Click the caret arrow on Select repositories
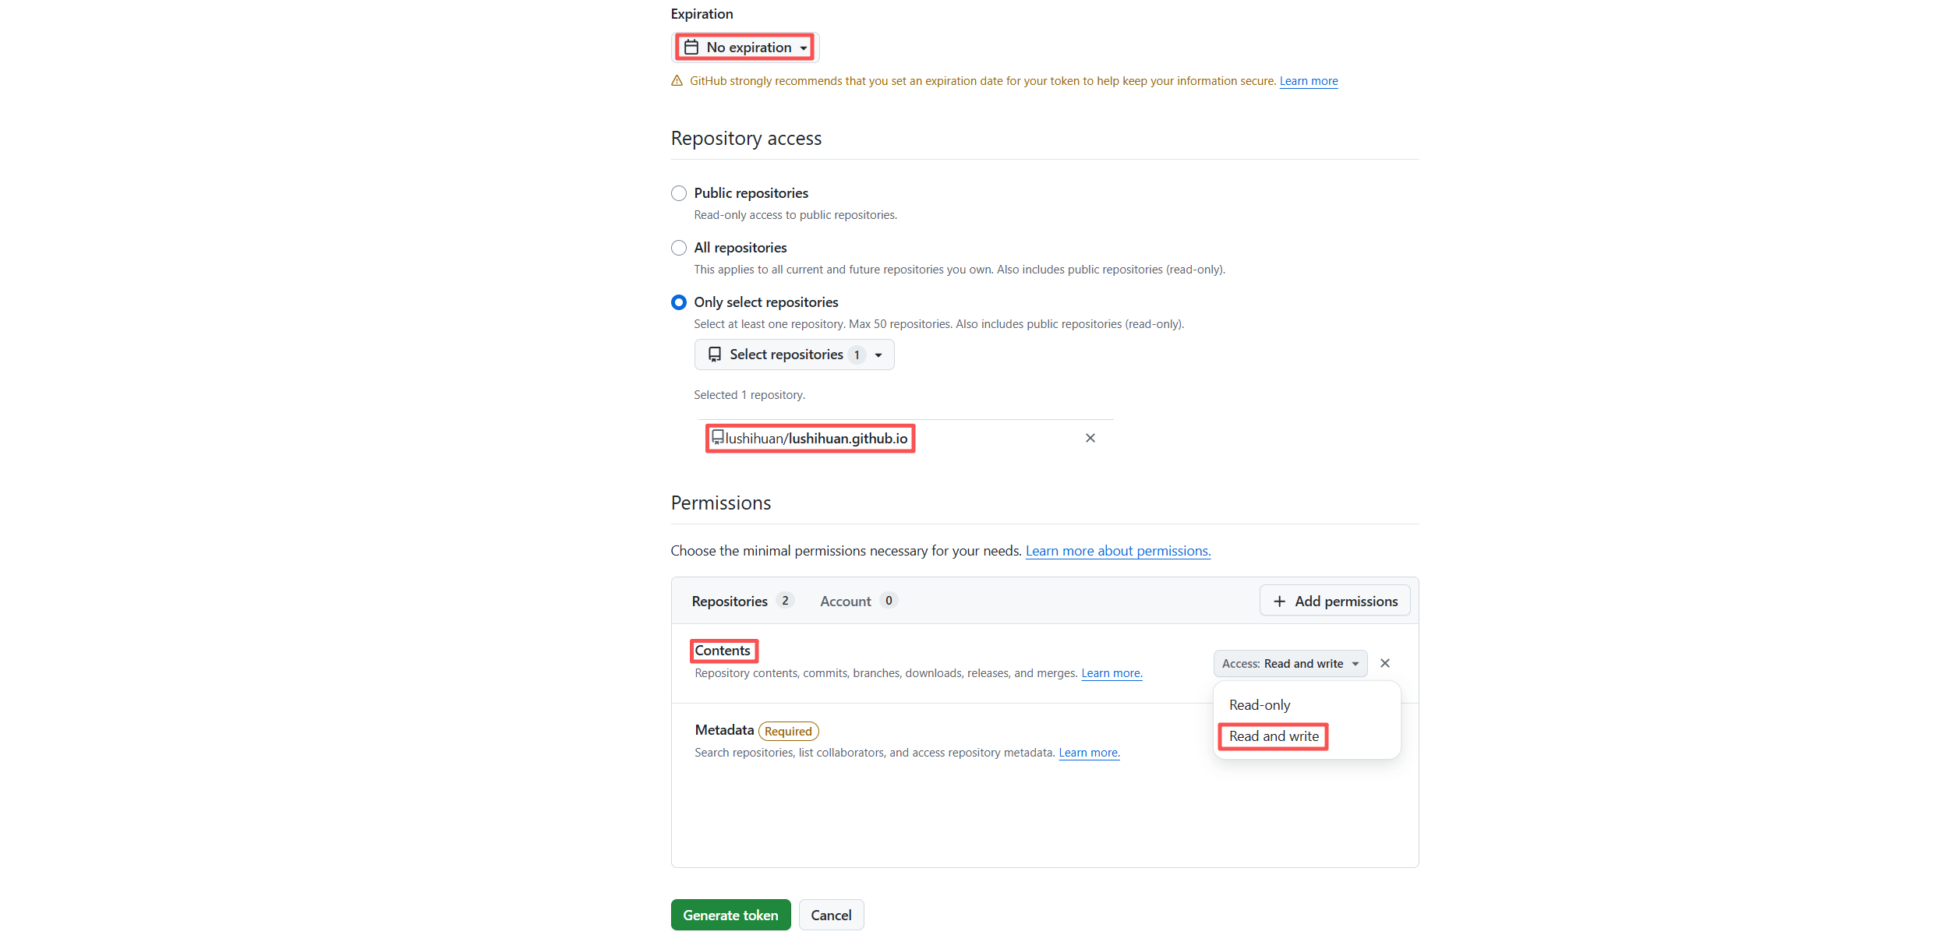1944x935 pixels. (x=878, y=355)
